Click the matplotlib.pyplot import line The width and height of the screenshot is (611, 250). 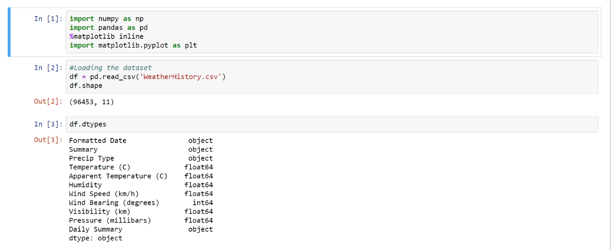133,45
